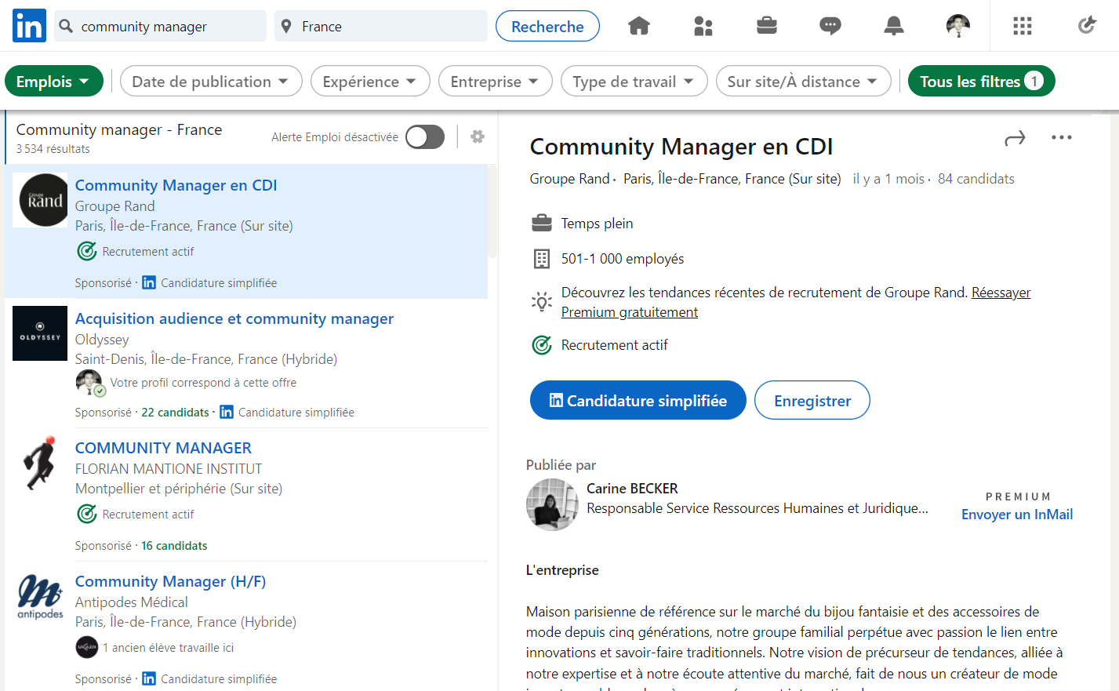Open the Jobs briefcase icon
Image resolution: width=1119 pixels, height=691 pixels.
pos(767,26)
